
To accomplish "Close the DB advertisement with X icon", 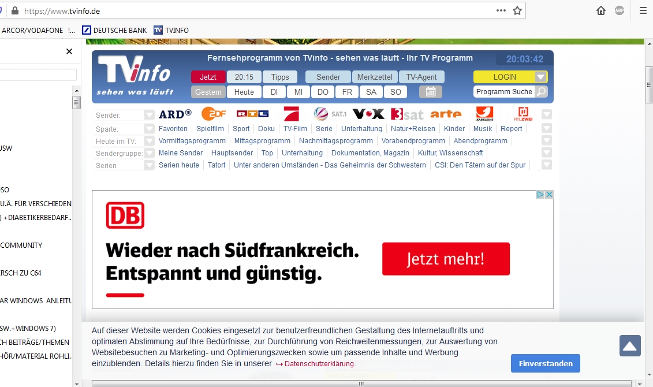I will tap(549, 195).
